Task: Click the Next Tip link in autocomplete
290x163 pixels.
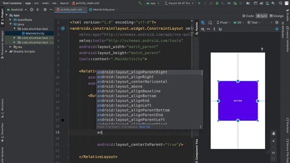Action: (145, 127)
